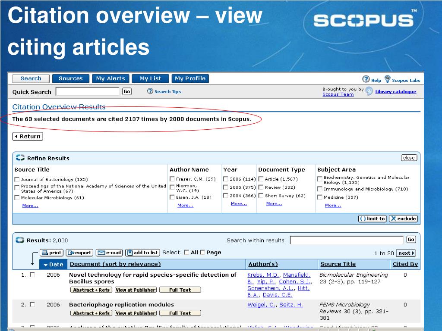Check author Fraser, C.M.
The image size is (442, 331).
pyautogui.click(x=172, y=179)
